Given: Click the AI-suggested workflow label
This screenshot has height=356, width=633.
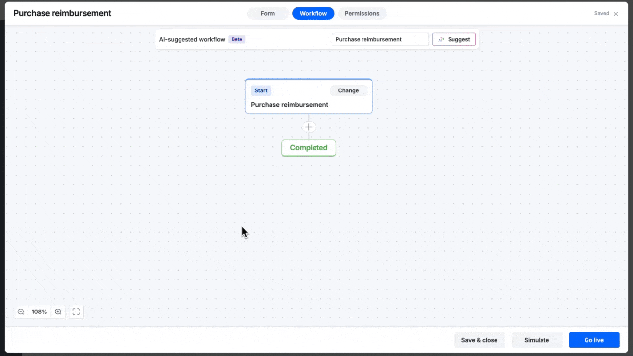Looking at the screenshot, I should point(192,39).
